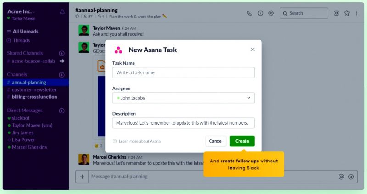Open channel settings gear icon
Image resolution: width=367 pixels, height=194 pixels.
(x=271, y=13)
